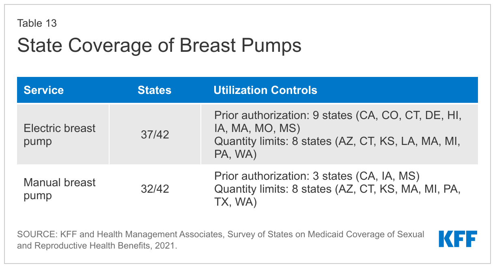The height and width of the screenshot is (268, 495).
Task: Click the "States" column header
Action: tap(155, 90)
